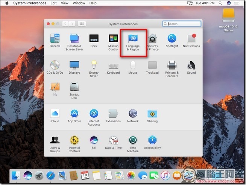Open Finder from the Dock

coord(16,175)
